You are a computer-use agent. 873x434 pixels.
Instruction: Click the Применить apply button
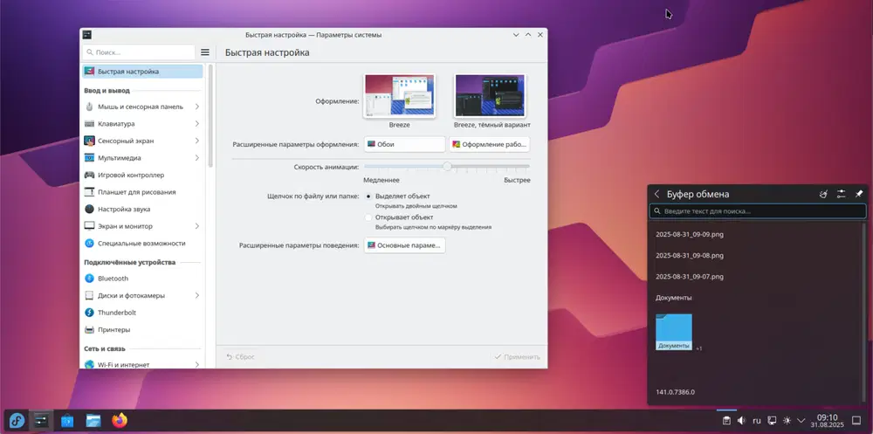tap(517, 356)
